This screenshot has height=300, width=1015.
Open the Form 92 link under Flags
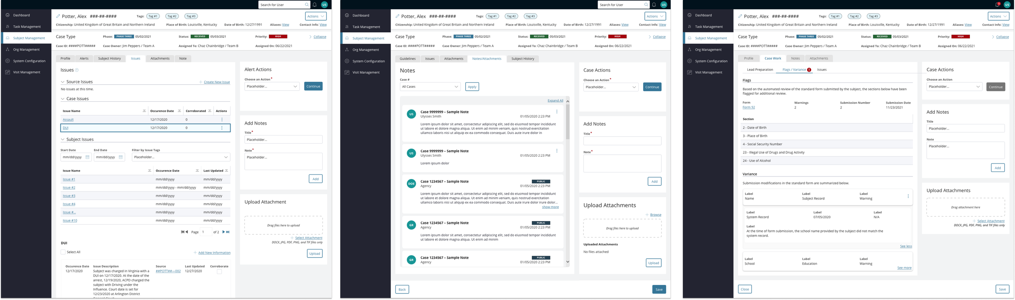pyautogui.click(x=749, y=107)
